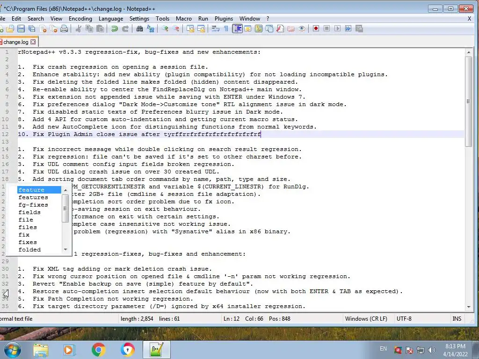Show the Document Map panel
This screenshot has width=479, height=359.
258,29
